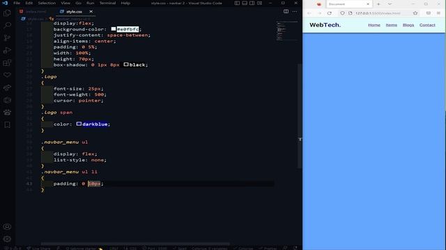The height and width of the screenshot is (250, 446).
Task: Open the Help menu
Action: tap(125, 3)
